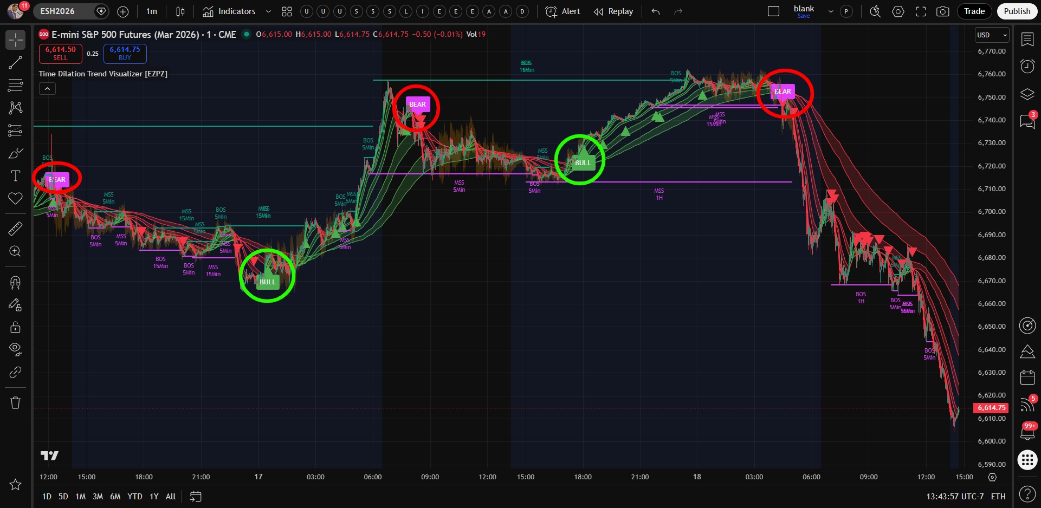Choose the Ruler measure tool
The width and height of the screenshot is (1041, 508).
tap(15, 229)
